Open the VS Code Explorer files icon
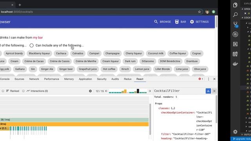 point(235,5)
